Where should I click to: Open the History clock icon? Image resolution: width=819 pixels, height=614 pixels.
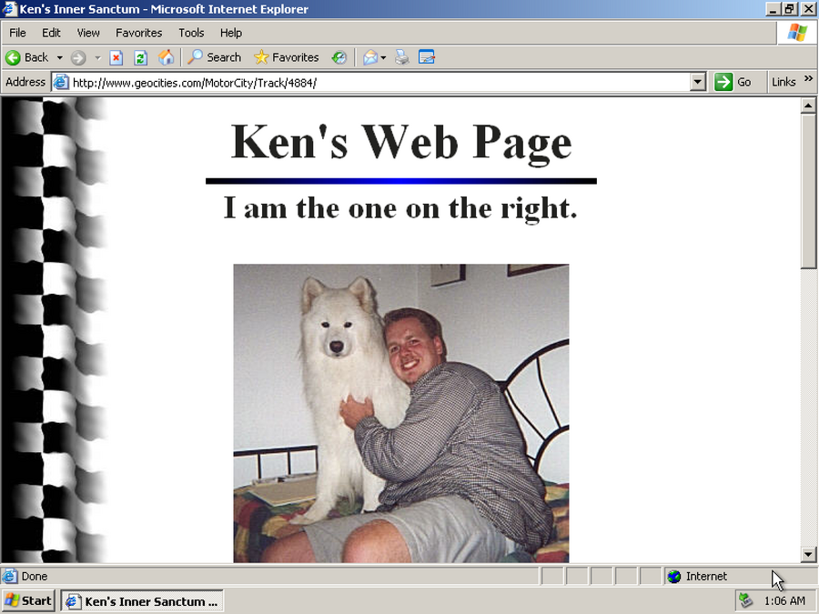click(x=339, y=57)
